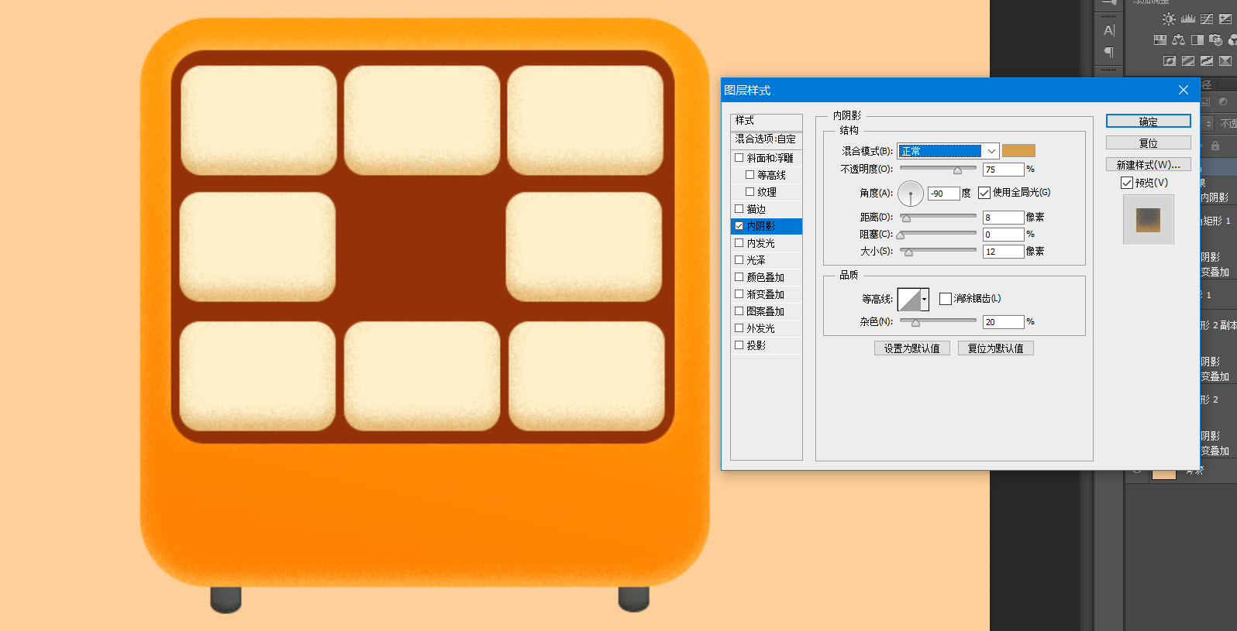Image resolution: width=1237 pixels, height=631 pixels.
Task: Click the size (大小) slider handle
Action: tap(909, 252)
